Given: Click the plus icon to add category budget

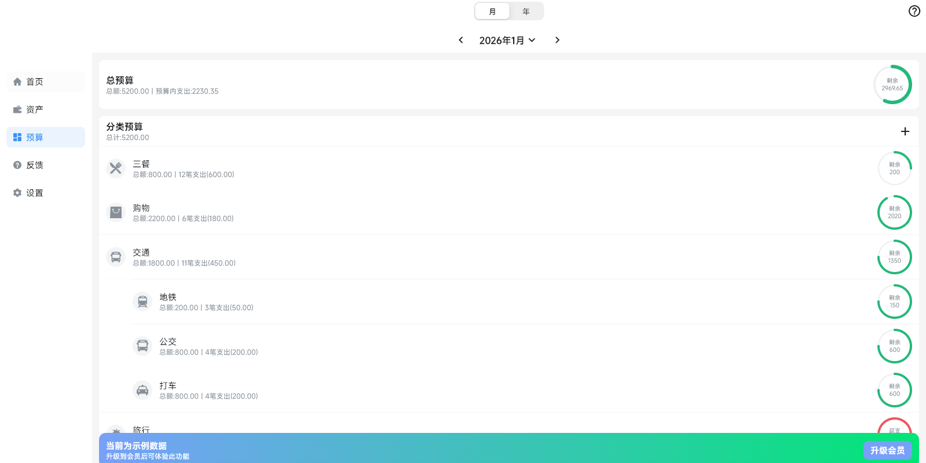Looking at the screenshot, I should pyautogui.click(x=905, y=131).
